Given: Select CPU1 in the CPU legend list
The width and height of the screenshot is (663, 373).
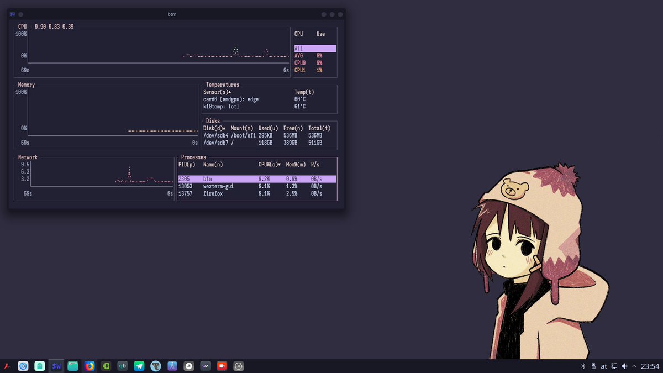Looking at the screenshot, I should pyautogui.click(x=300, y=70).
